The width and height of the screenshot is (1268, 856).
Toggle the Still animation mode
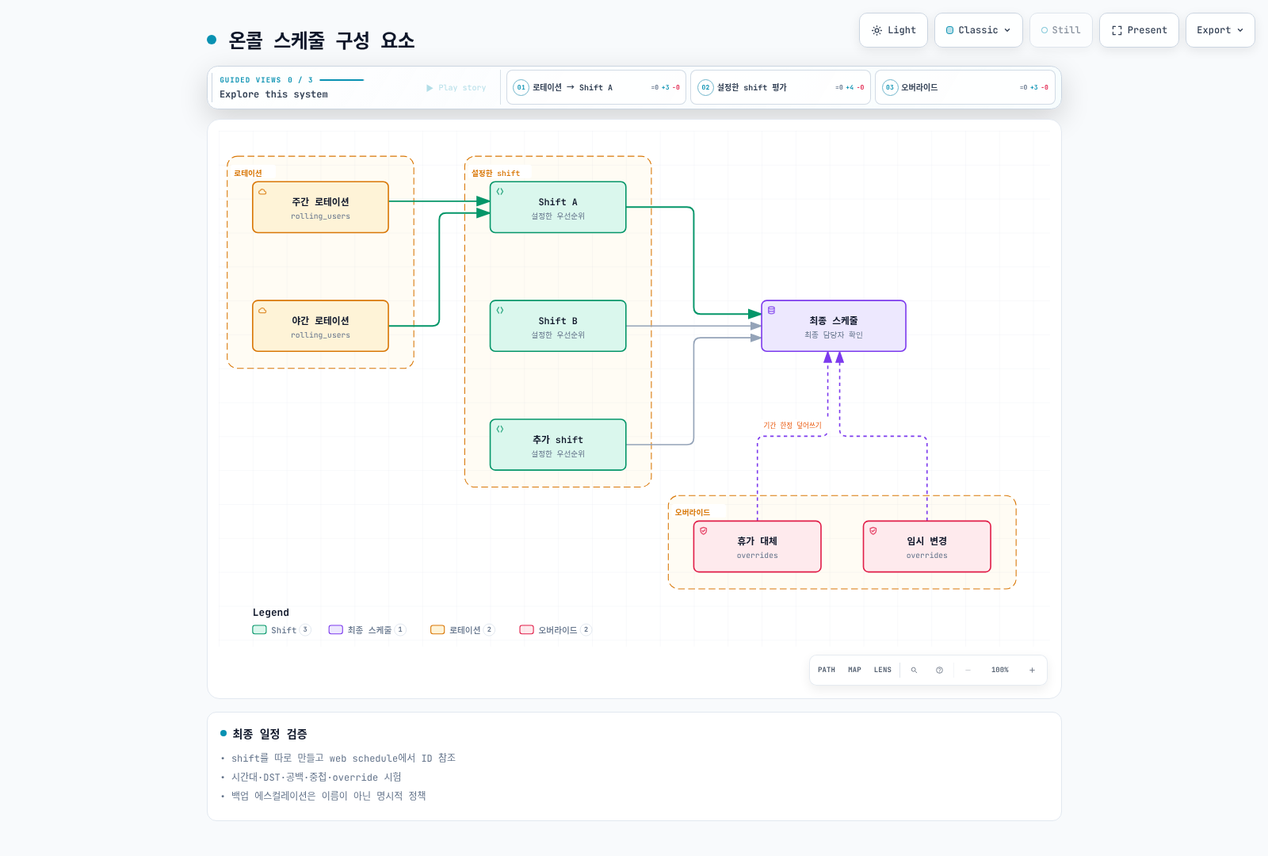1061,30
